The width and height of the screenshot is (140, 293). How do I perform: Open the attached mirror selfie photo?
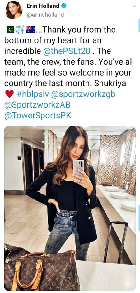tap(70, 208)
